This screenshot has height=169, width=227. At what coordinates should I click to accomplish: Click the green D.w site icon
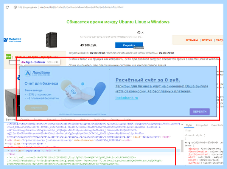(8, 57)
